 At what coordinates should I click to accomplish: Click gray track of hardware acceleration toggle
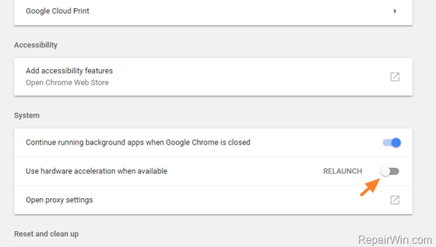click(395, 171)
